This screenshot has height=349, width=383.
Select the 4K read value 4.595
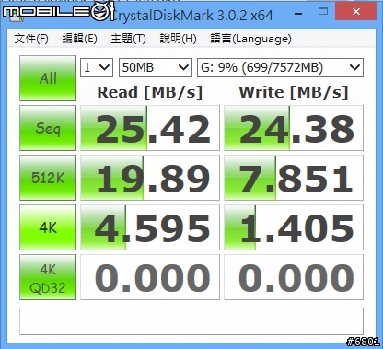pos(150,227)
